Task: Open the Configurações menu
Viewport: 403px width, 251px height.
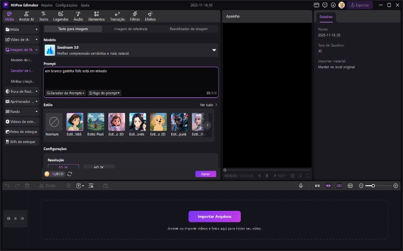Action: pos(66,5)
